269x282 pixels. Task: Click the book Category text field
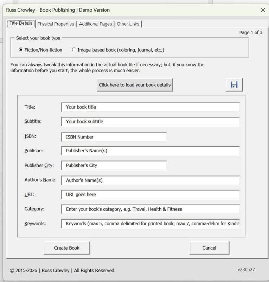coord(150,209)
